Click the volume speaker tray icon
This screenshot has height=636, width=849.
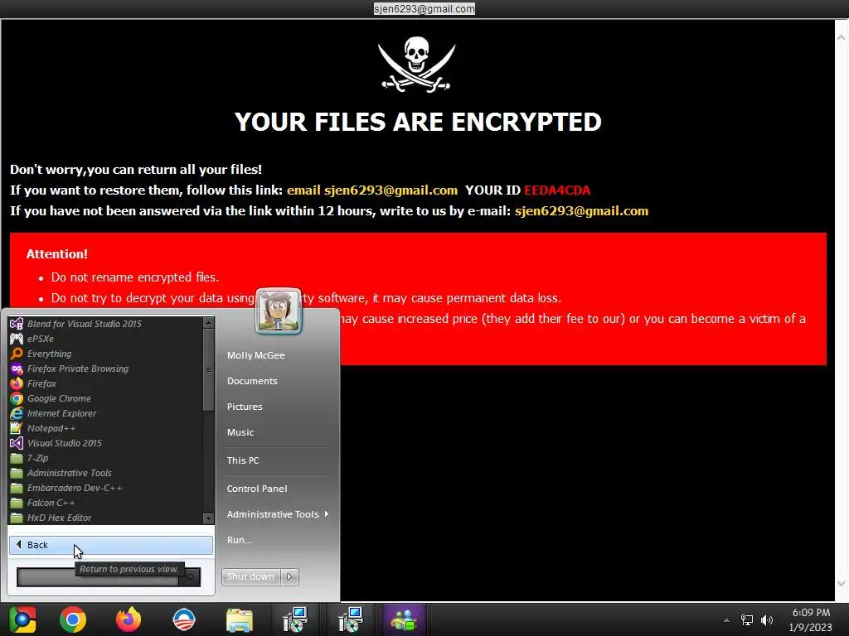tap(766, 619)
